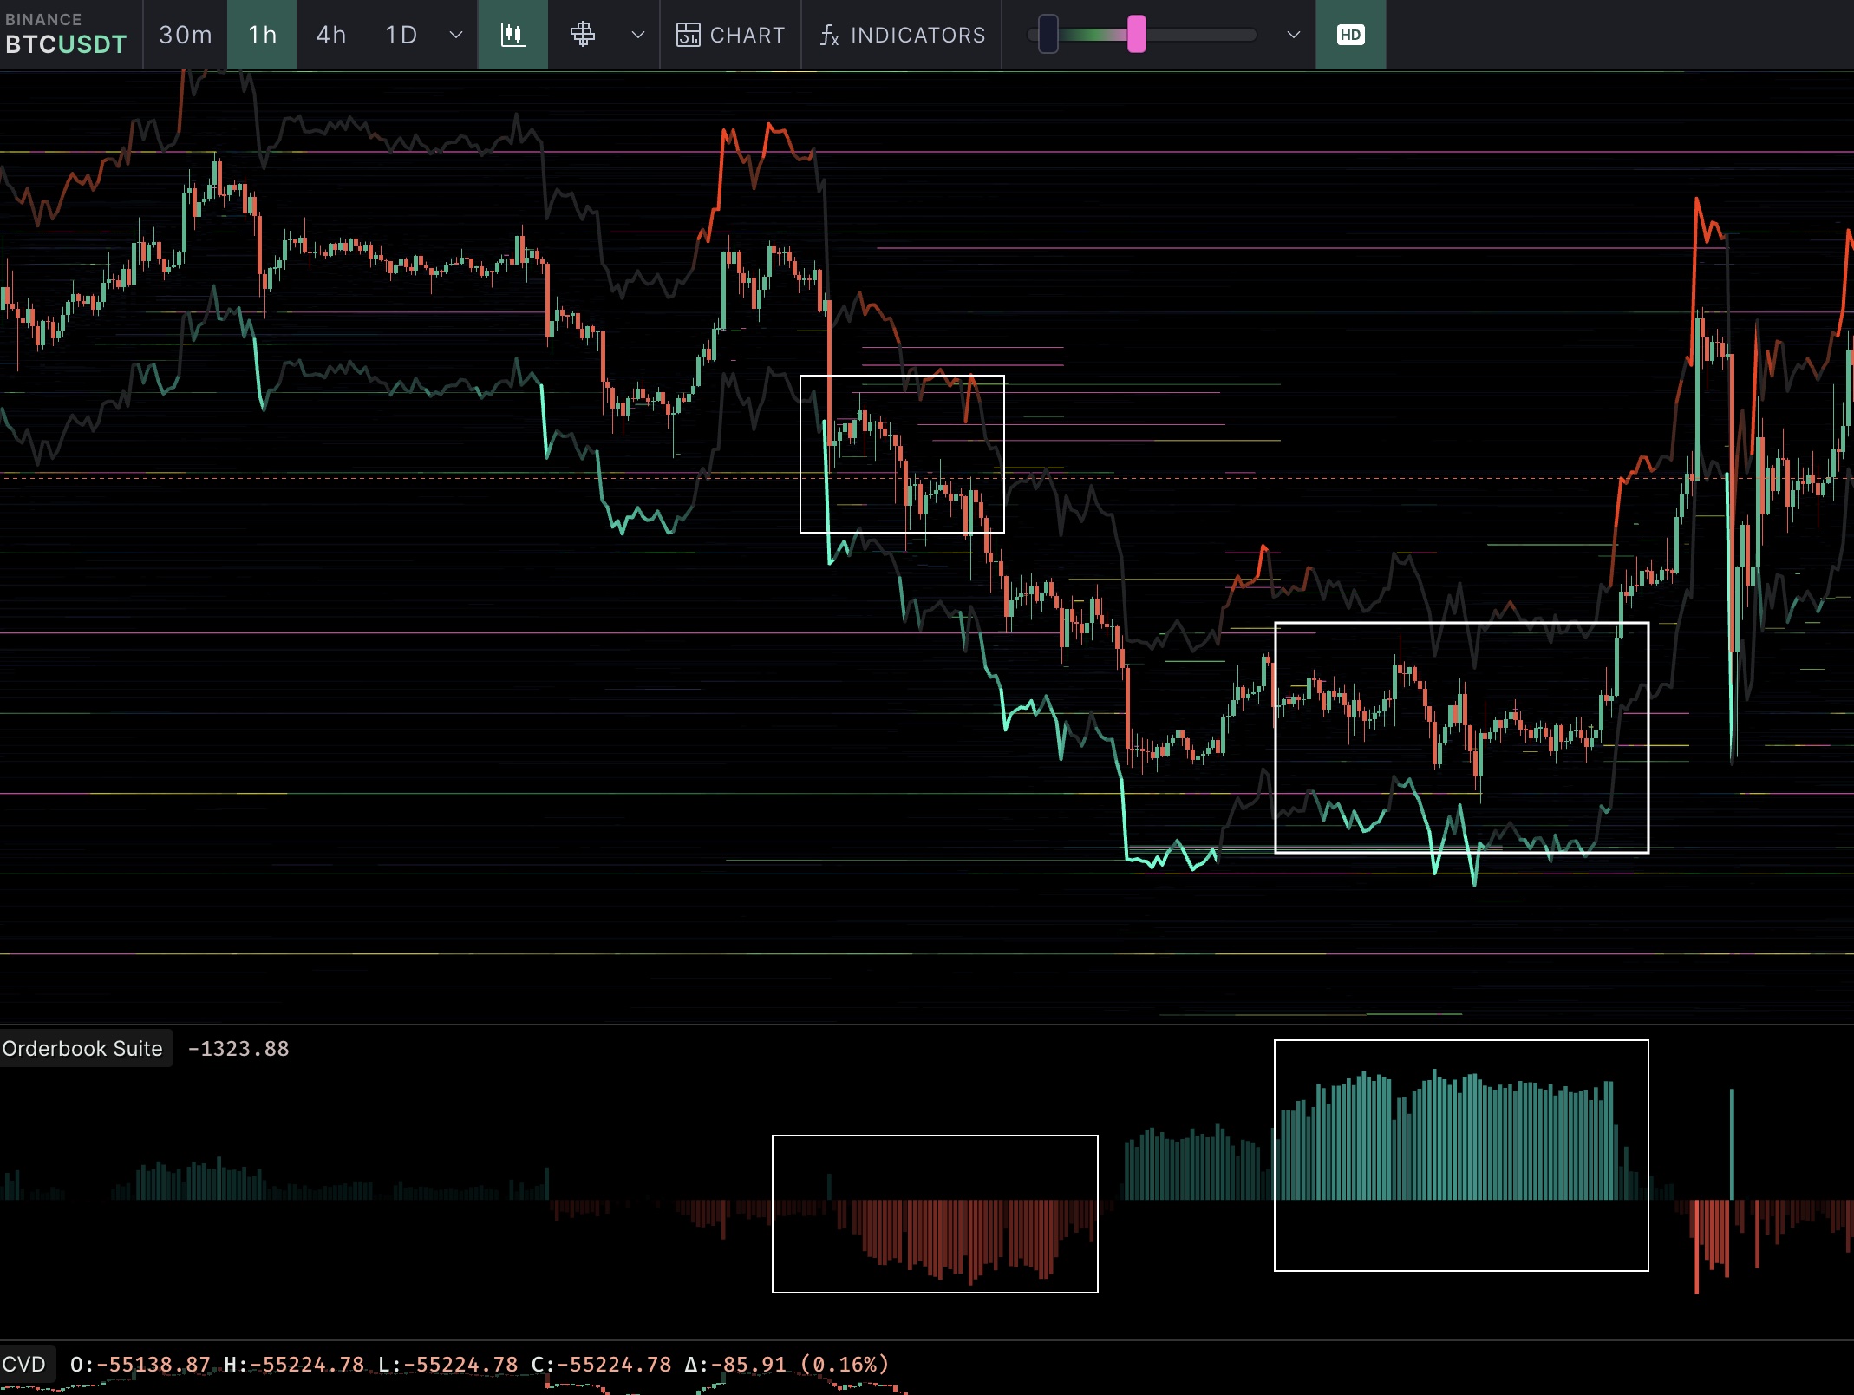1854x1395 pixels.
Task: Click the Orderbook Suite value -1323.88
Action: 238,1048
